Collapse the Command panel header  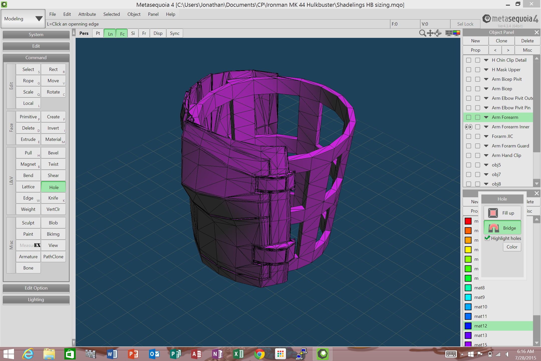tap(36, 58)
